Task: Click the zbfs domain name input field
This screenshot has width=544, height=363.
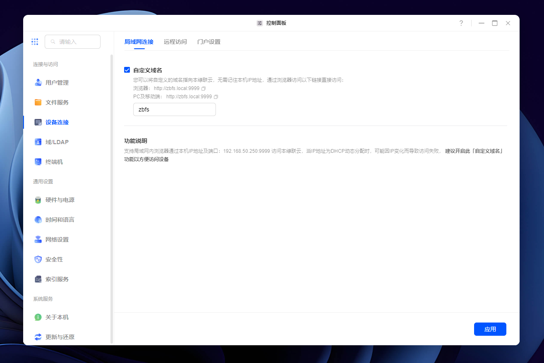Action: point(174,109)
